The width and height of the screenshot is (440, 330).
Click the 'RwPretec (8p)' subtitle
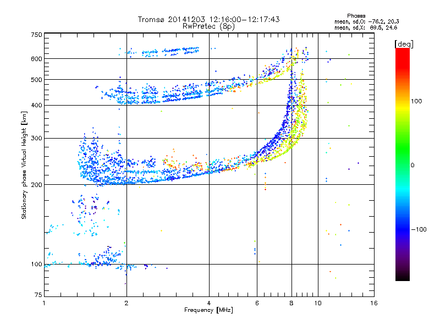(208, 26)
